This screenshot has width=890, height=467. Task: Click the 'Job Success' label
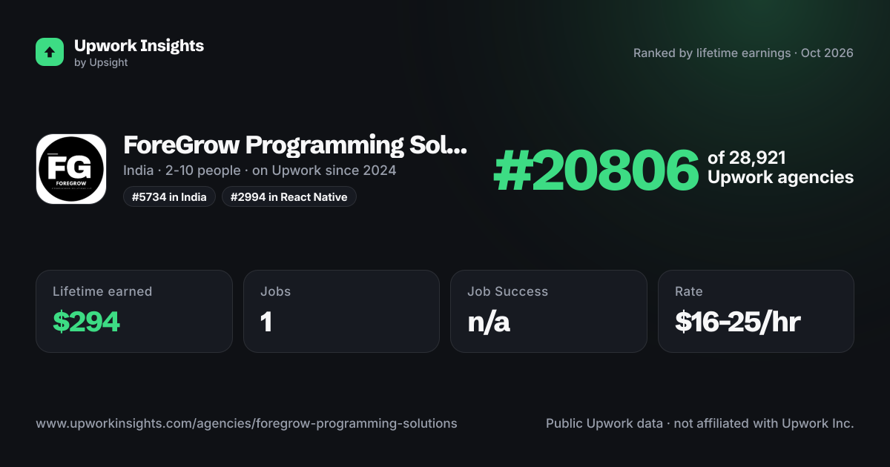[507, 291]
